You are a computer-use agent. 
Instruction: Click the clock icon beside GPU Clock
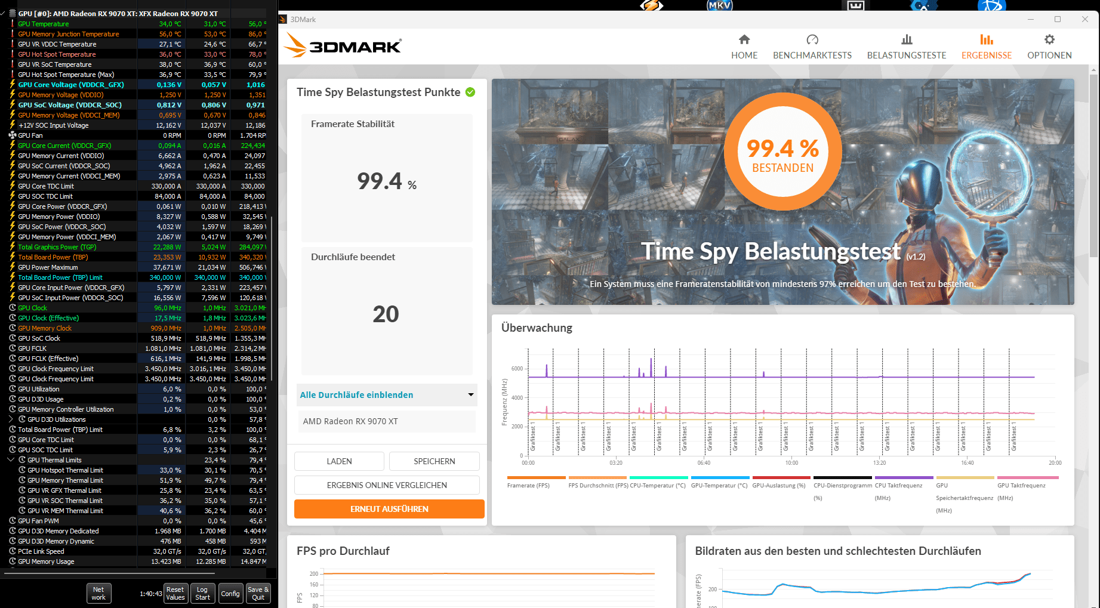pos(13,308)
